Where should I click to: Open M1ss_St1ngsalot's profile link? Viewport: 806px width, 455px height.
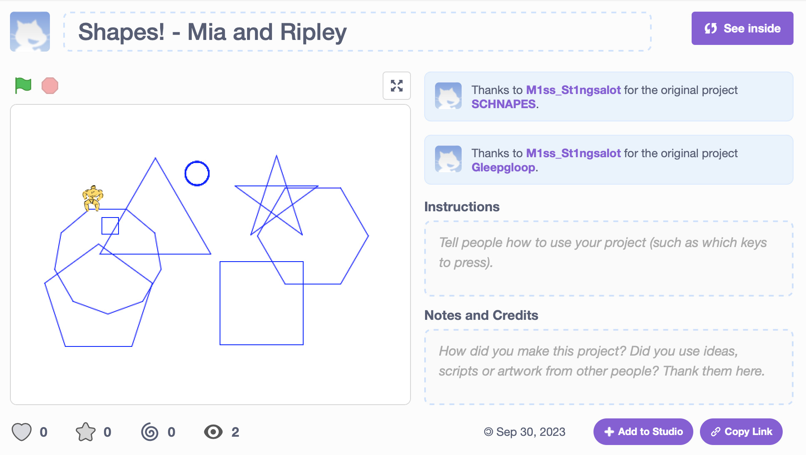click(x=573, y=90)
